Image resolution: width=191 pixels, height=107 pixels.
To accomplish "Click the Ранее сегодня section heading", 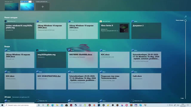I will point(11,18).
